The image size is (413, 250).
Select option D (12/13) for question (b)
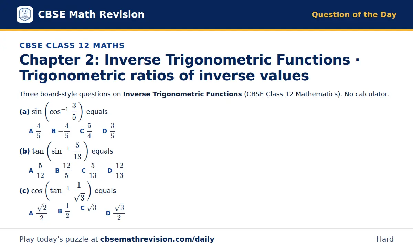pyautogui.click(x=116, y=170)
